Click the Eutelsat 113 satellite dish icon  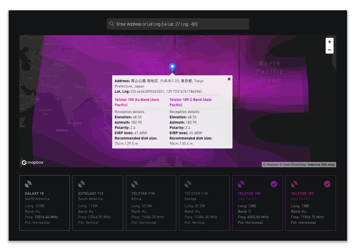pos(82,184)
